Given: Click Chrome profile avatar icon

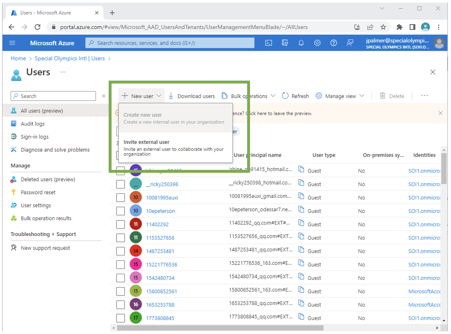Looking at the screenshot, I should pyautogui.click(x=425, y=27).
